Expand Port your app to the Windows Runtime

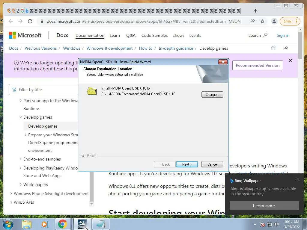pos(21,101)
